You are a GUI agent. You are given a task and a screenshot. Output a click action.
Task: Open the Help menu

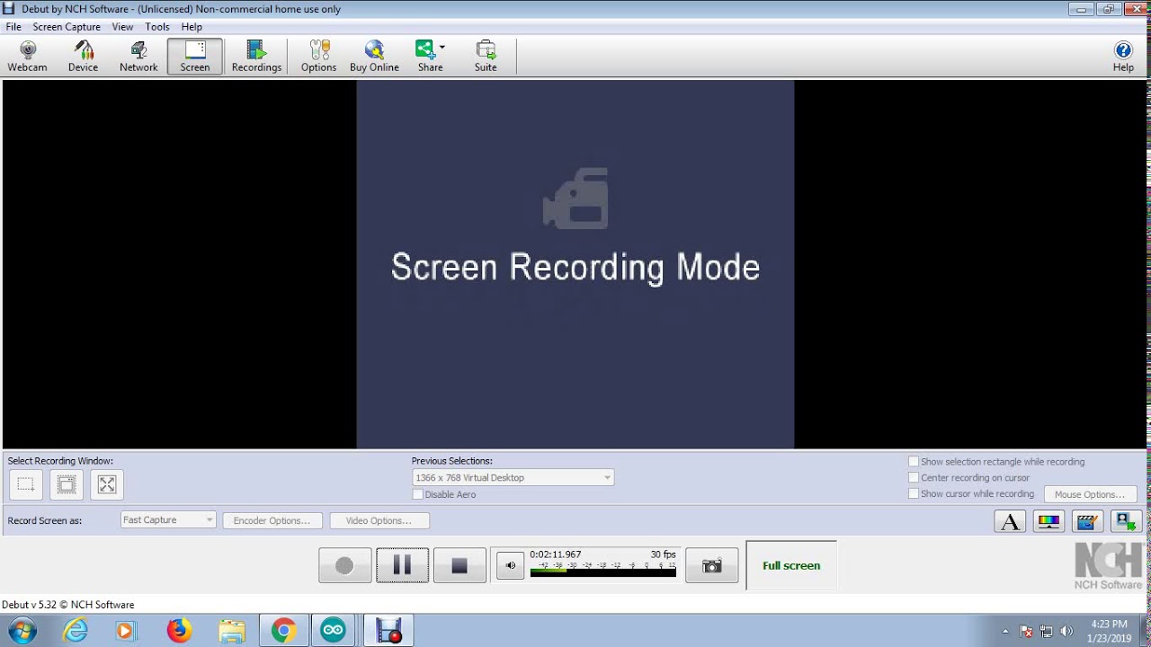click(x=192, y=27)
